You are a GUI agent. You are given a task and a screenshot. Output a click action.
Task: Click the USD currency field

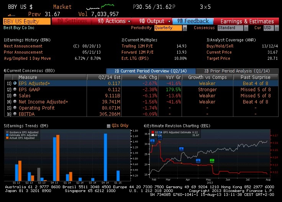269,28
